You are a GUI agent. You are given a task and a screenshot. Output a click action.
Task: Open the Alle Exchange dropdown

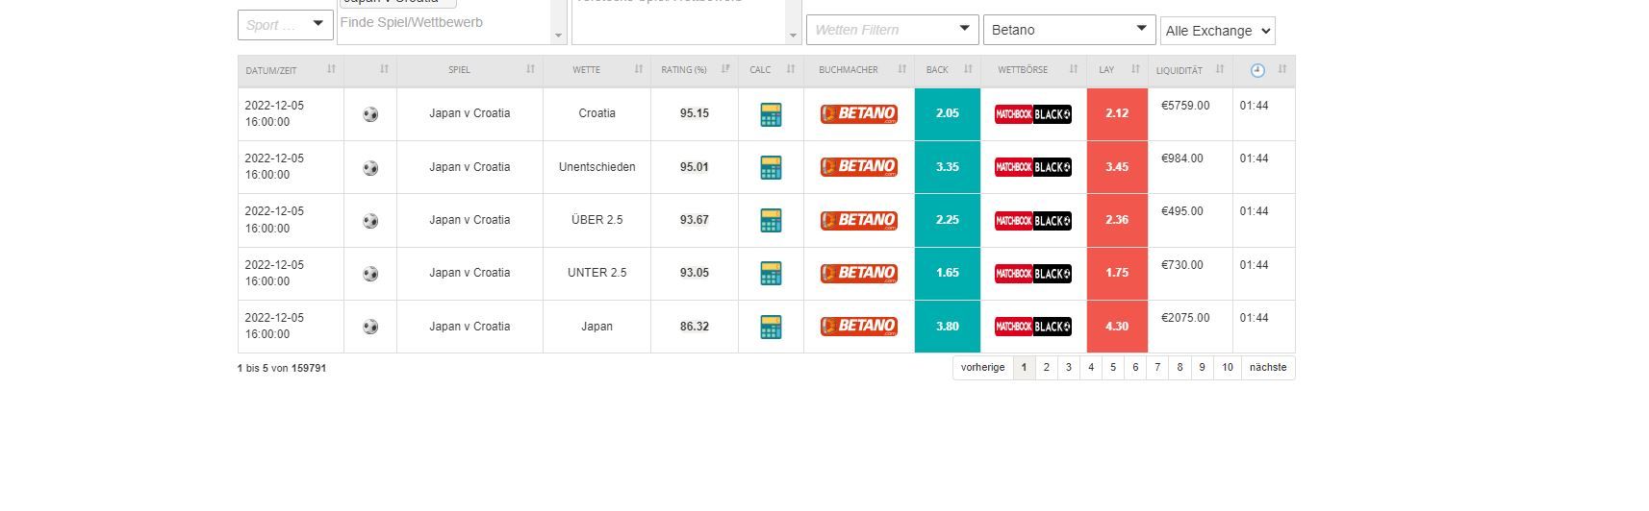1218,31
